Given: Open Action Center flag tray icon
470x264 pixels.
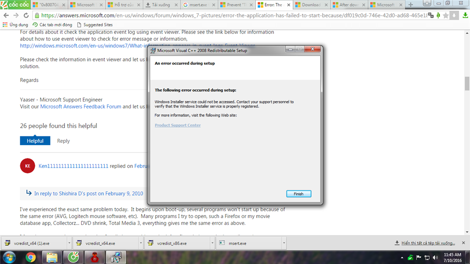Looking at the screenshot, I should coord(419,258).
